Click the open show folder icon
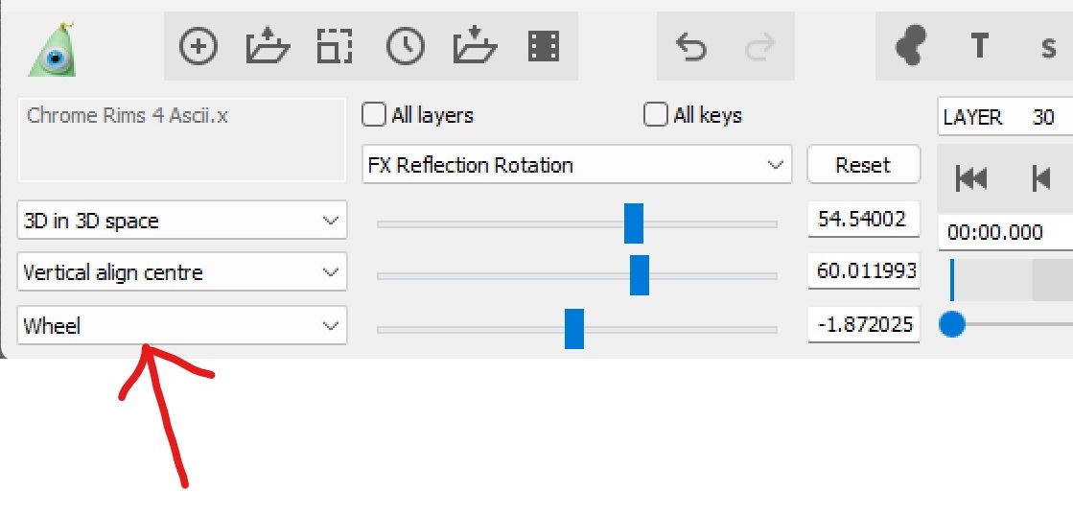Image resolution: width=1073 pixels, height=515 pixels. click(268, 46)
